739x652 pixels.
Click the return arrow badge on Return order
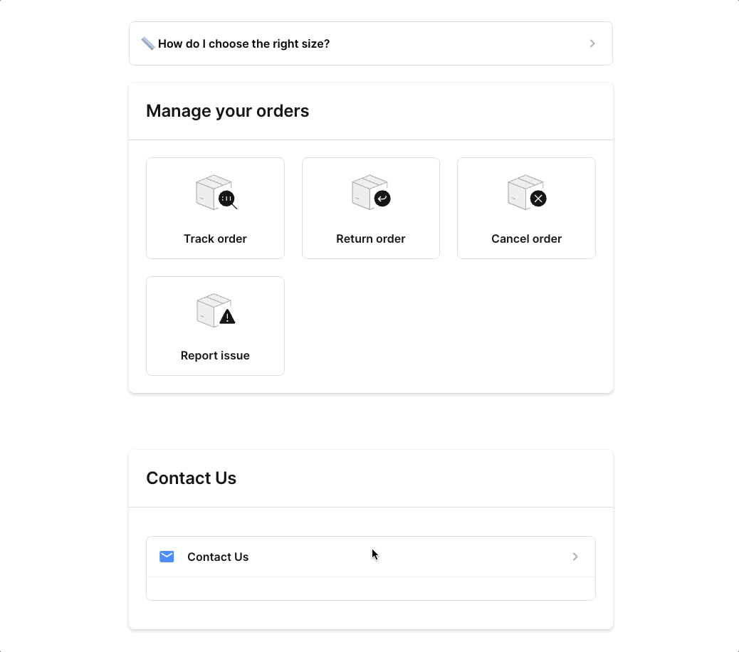click(382, 199)
